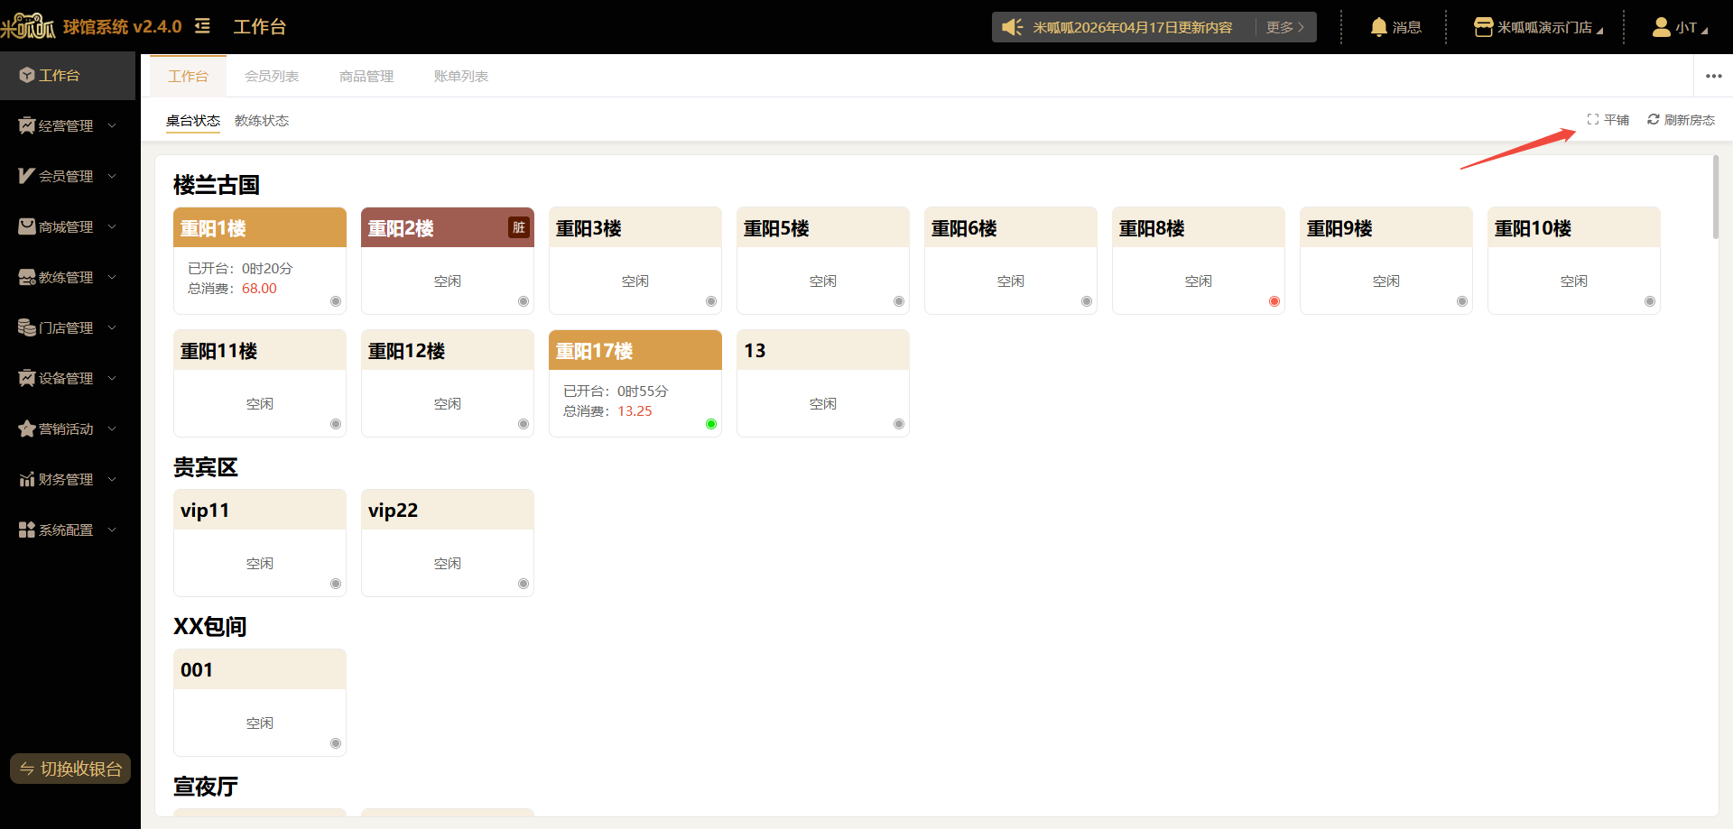Expand the 经营管理 menu chevron

click(x=112, y=125)
